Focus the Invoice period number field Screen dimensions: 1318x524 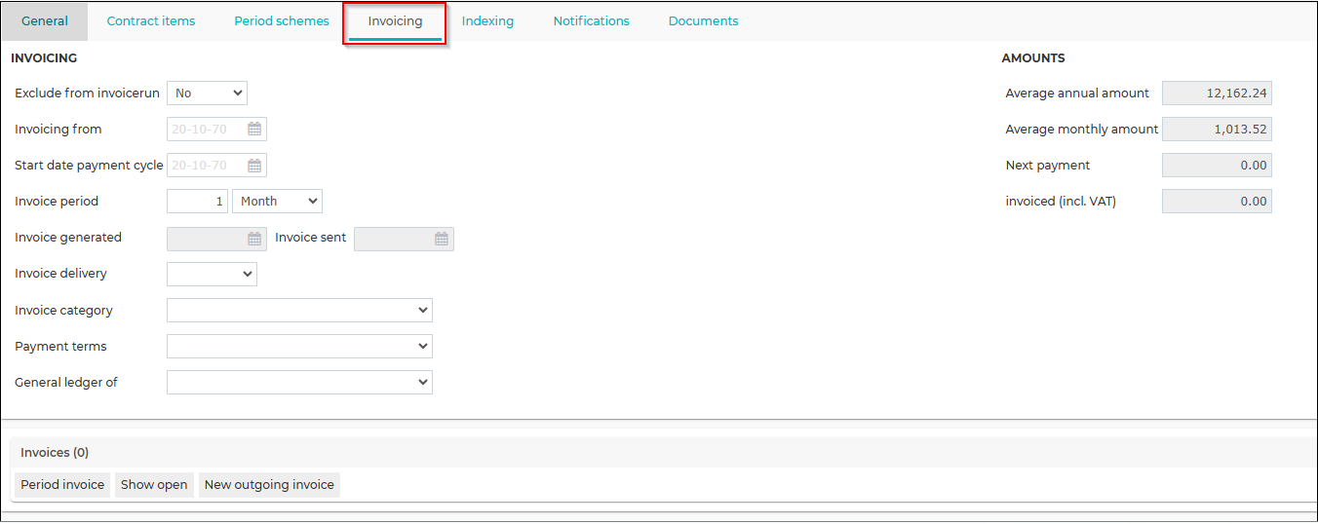(x=198, y=201)
